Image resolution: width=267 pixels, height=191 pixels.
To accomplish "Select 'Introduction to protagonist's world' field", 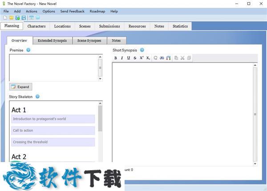I will pyautogui.click(x=53, y=119).
